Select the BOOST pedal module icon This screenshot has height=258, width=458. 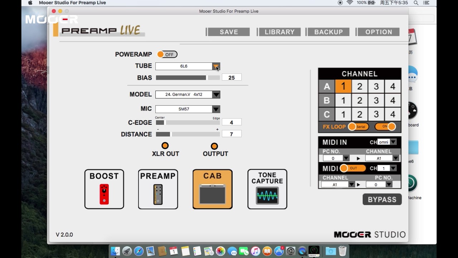click(x=104, y=189)
